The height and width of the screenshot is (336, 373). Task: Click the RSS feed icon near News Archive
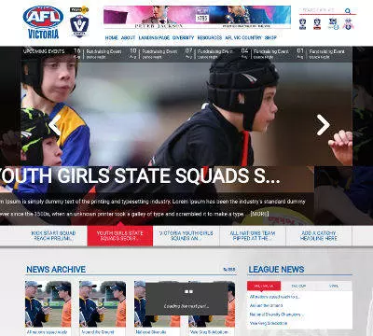point(229,270)
